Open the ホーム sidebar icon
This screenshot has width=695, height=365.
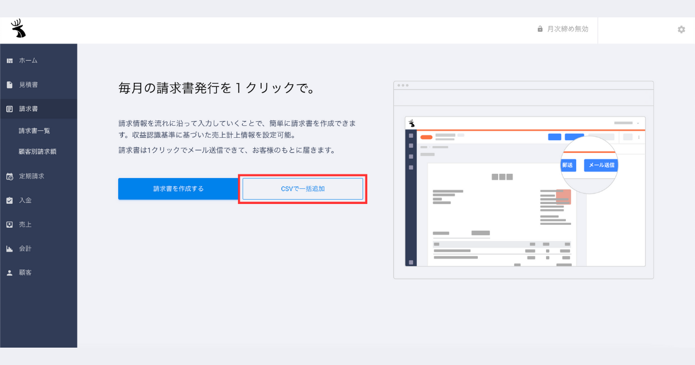pyautogui.click(x=10, y=60)
